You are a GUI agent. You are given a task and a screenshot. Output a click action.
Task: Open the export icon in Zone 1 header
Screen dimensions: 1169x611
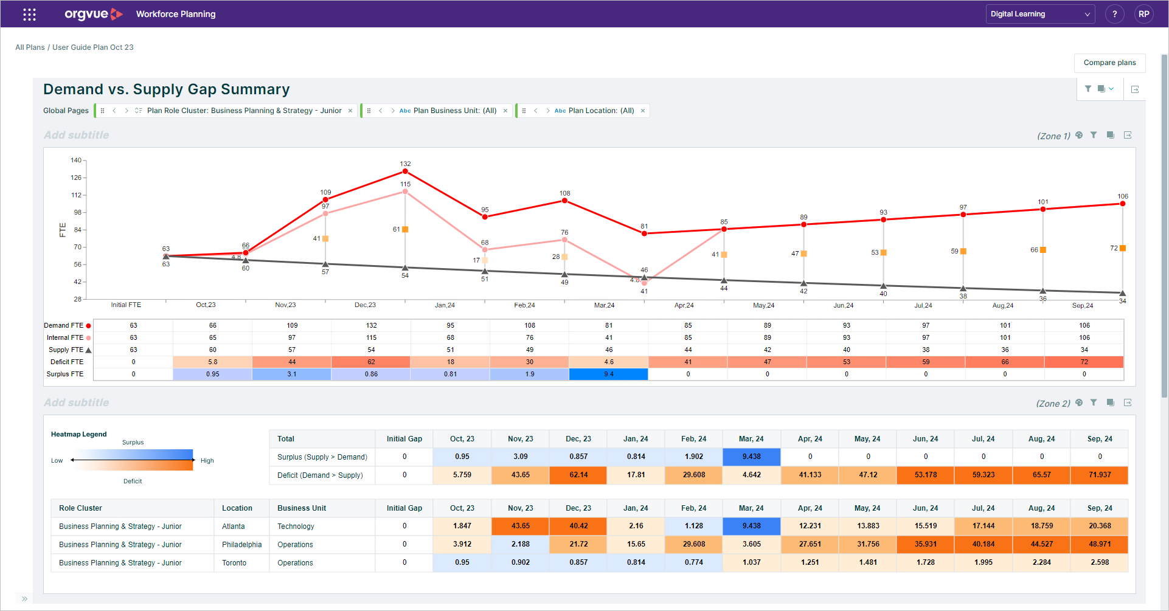pos(1128,135)
